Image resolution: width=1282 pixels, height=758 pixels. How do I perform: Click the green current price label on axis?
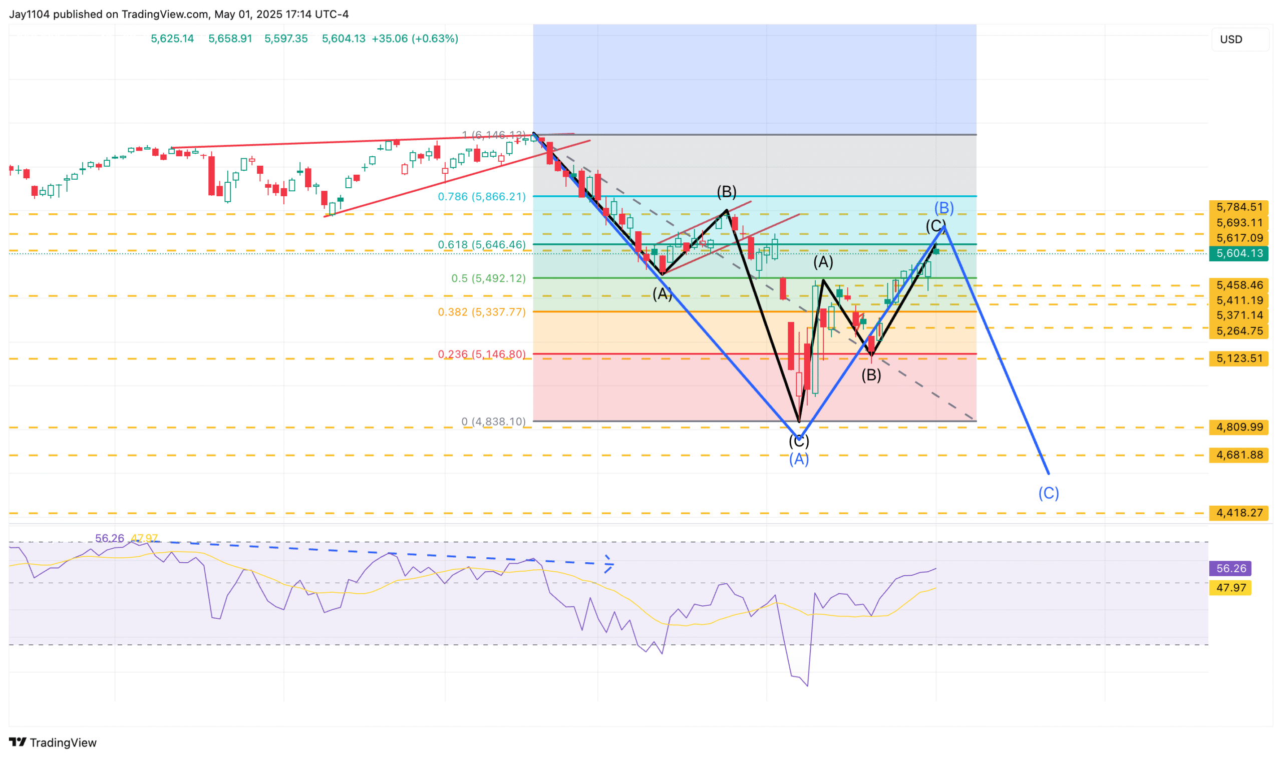tap(1238, 253)
